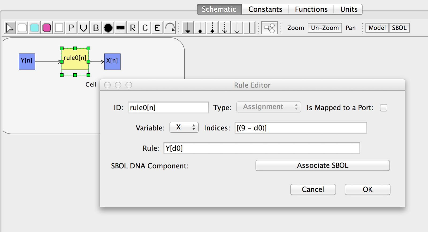Select the Y[n] species node
The width and height of the screenshot is (428, 232).
pyautogui.click(x=27, y=62)
